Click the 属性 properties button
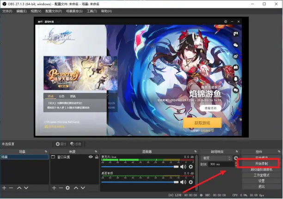Viewport: 283px width, 199px height. [x=61, y=144]
